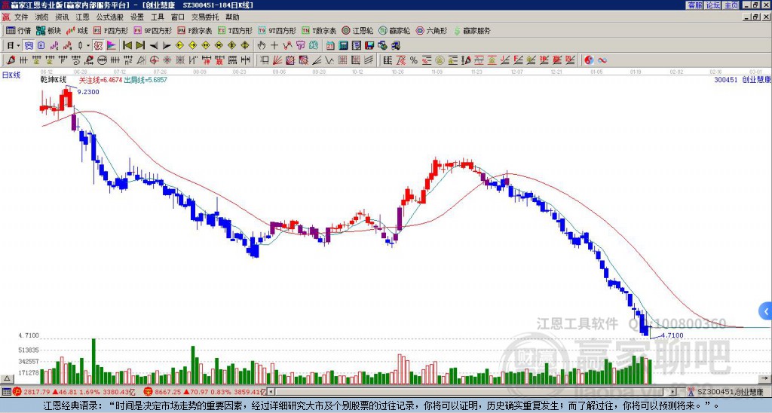Screen dimensions: 772x413
Task: Open the 浏览 menu
Action: click(x=41, y=17)
